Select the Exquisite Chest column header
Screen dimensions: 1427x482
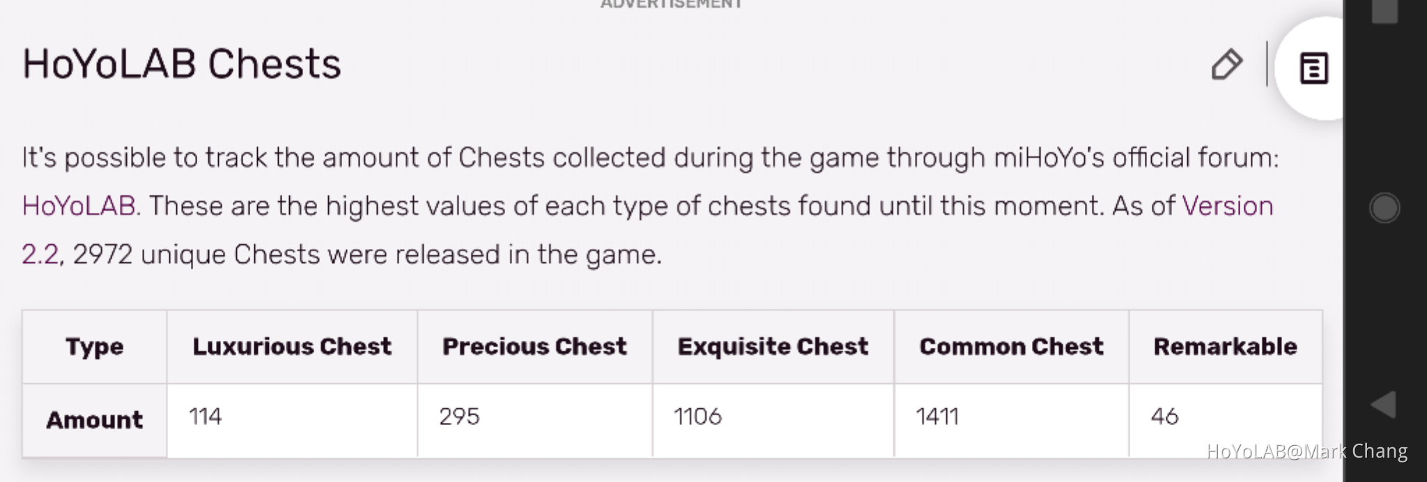(773, 346)
